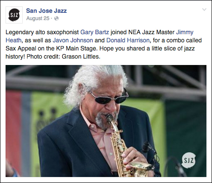Click the SJZ profile logo avatar
This screenshot has height=183, width=212.
click(14, 15)
